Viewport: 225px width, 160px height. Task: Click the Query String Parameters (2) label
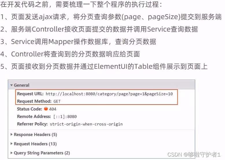[x=42, y=153]
